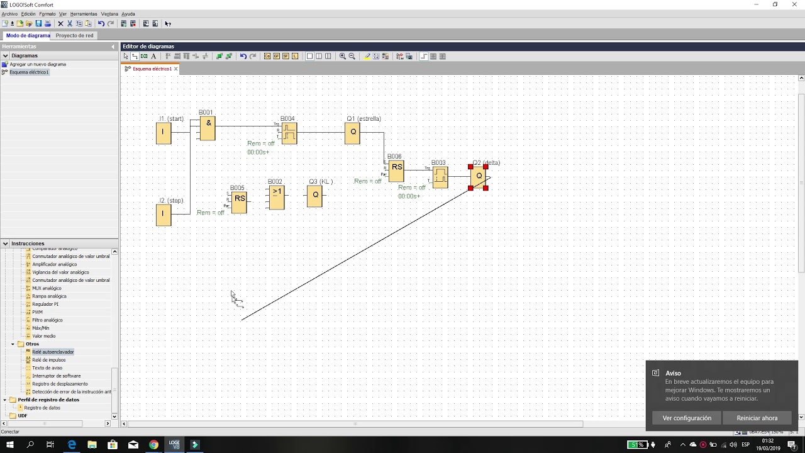Open the Formato menu
The image size is (805, 453).
pos(47,14)
